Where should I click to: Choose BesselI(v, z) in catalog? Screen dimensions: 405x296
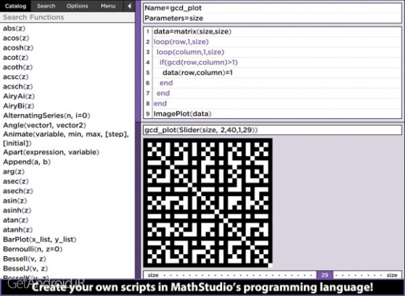click(24, 259)
